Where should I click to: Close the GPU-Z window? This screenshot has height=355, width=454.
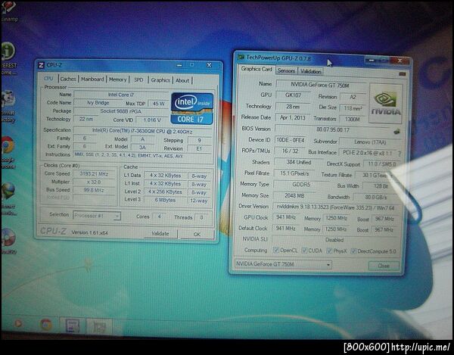pos(400,61)
